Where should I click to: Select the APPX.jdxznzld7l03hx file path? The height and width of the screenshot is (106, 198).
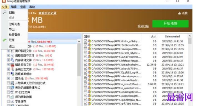(116, 68)
